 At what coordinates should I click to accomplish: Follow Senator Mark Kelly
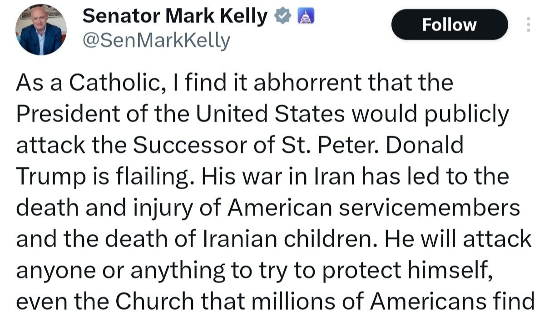point(449,24)
